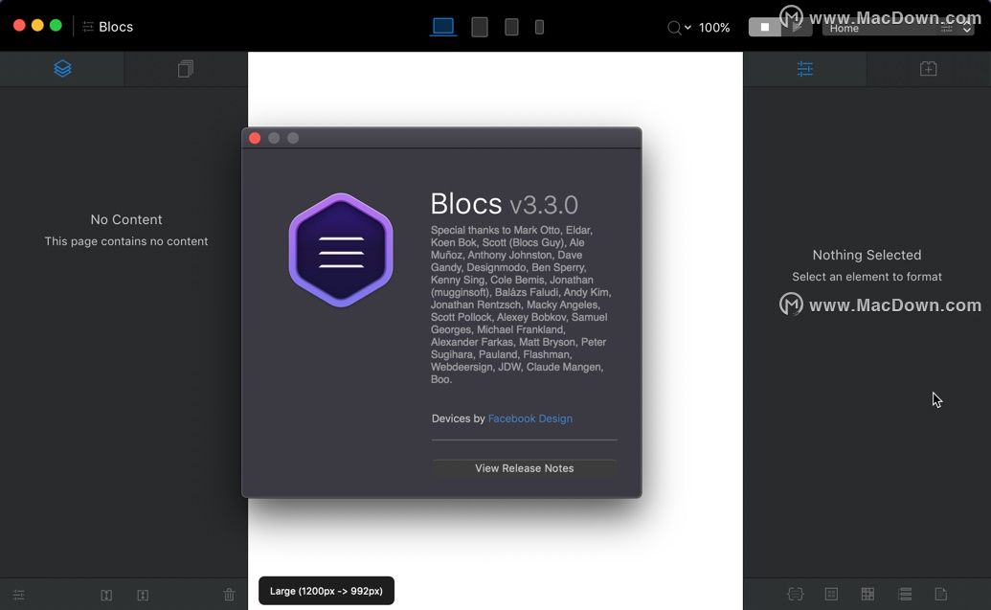Open the Home page selector dropdown
The image size is (991, 610).
[x=897, y=28]
